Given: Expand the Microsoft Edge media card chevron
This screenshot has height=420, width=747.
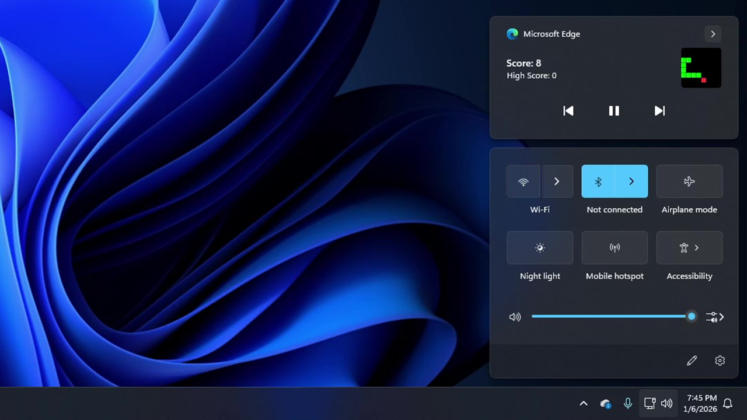Looking at the screenshot, I should tap(713, 34).
